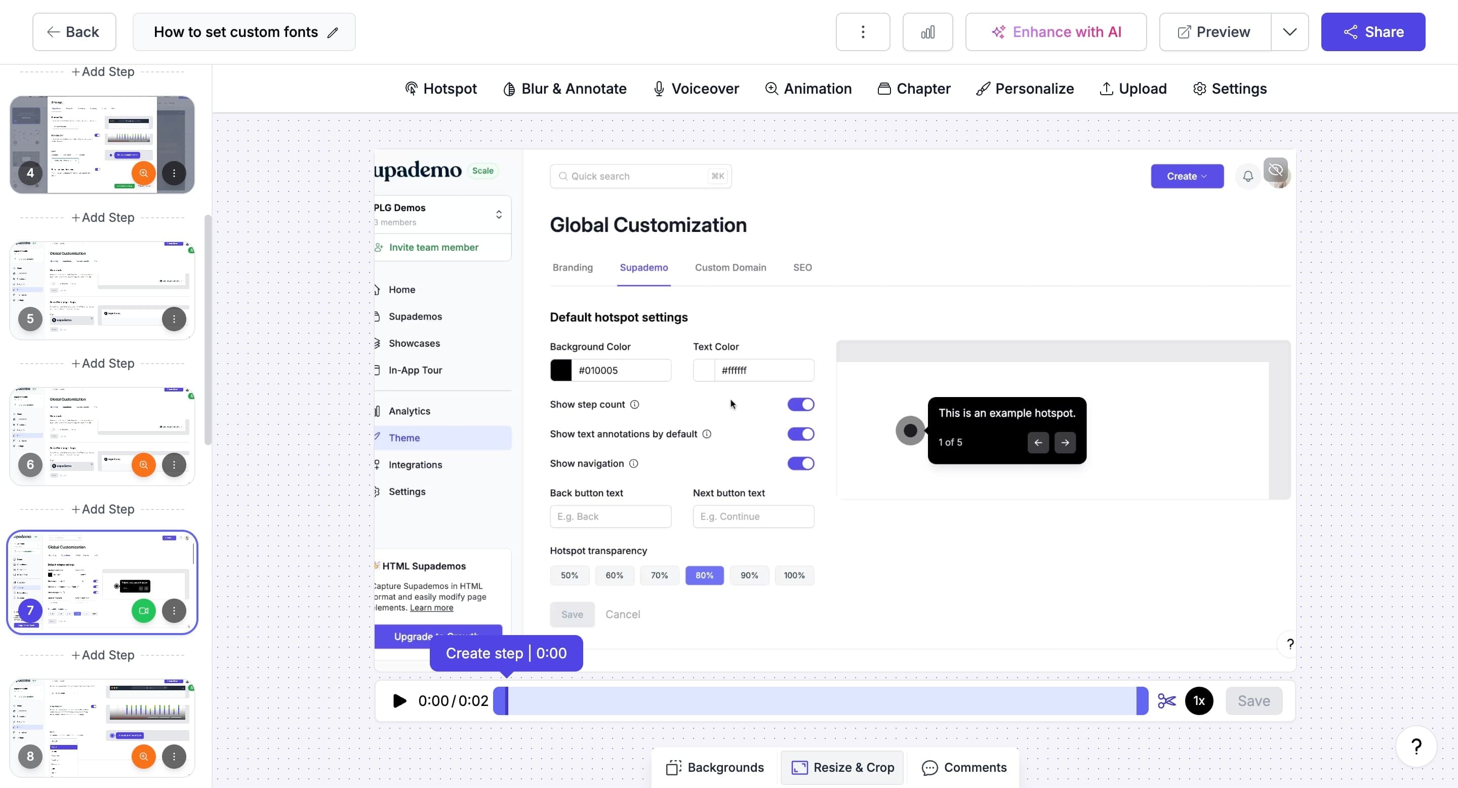Click the small help question mark in screenshot
This screenshot has height=788, width=1458.
[x=1290, y=644]
